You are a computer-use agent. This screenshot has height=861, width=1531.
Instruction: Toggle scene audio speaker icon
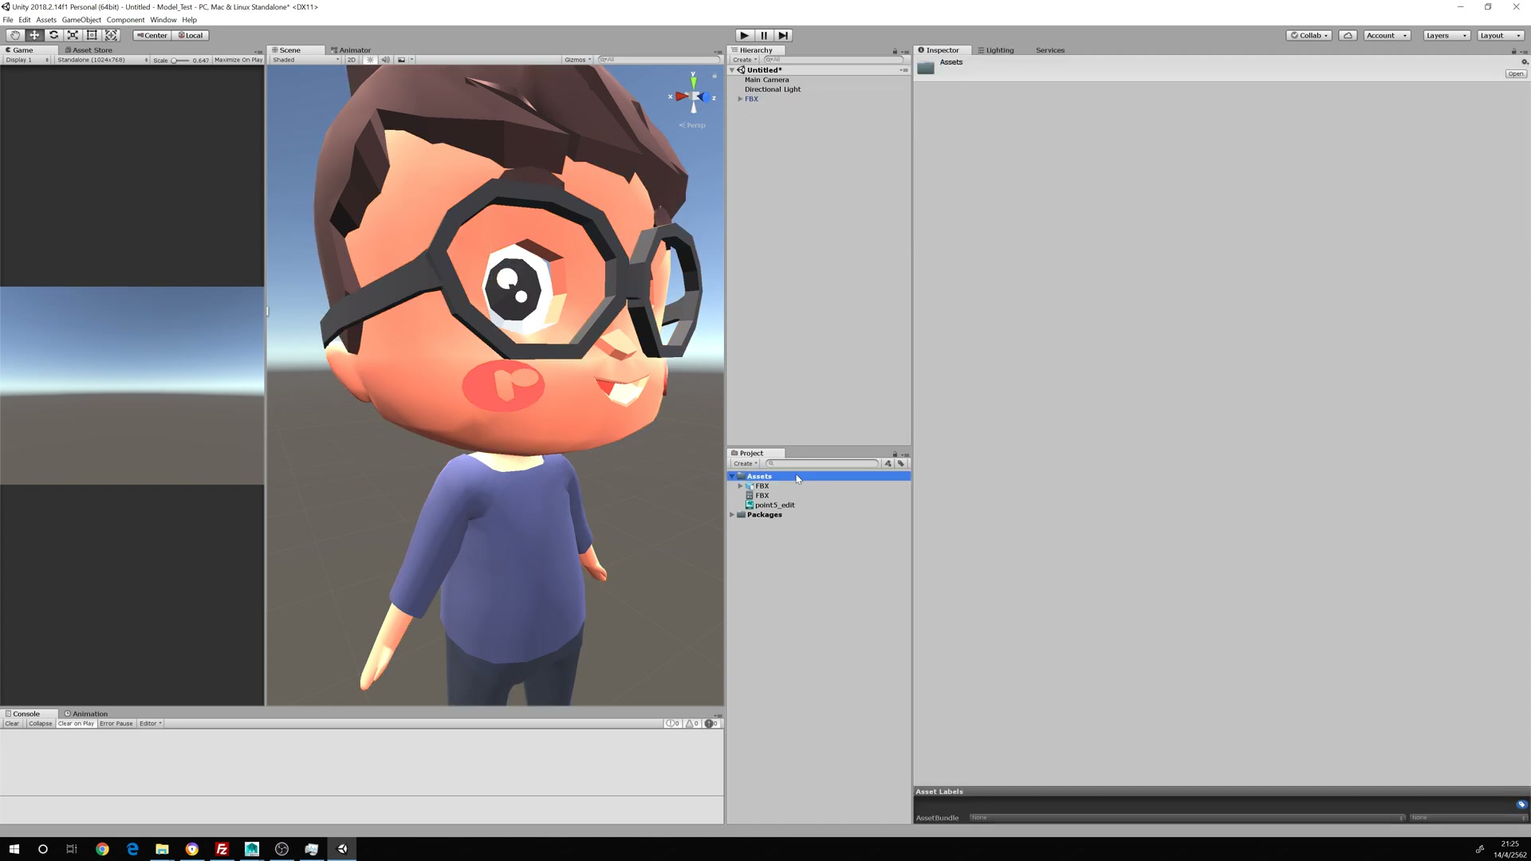click(x=386, y=60)
